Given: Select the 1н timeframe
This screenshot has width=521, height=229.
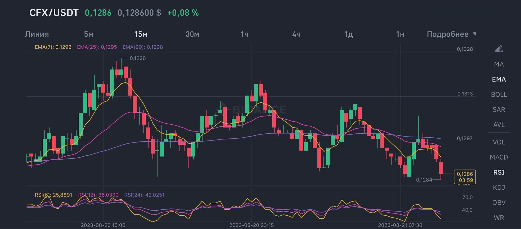Looking at the screenshot, I should tap(400, 34).
